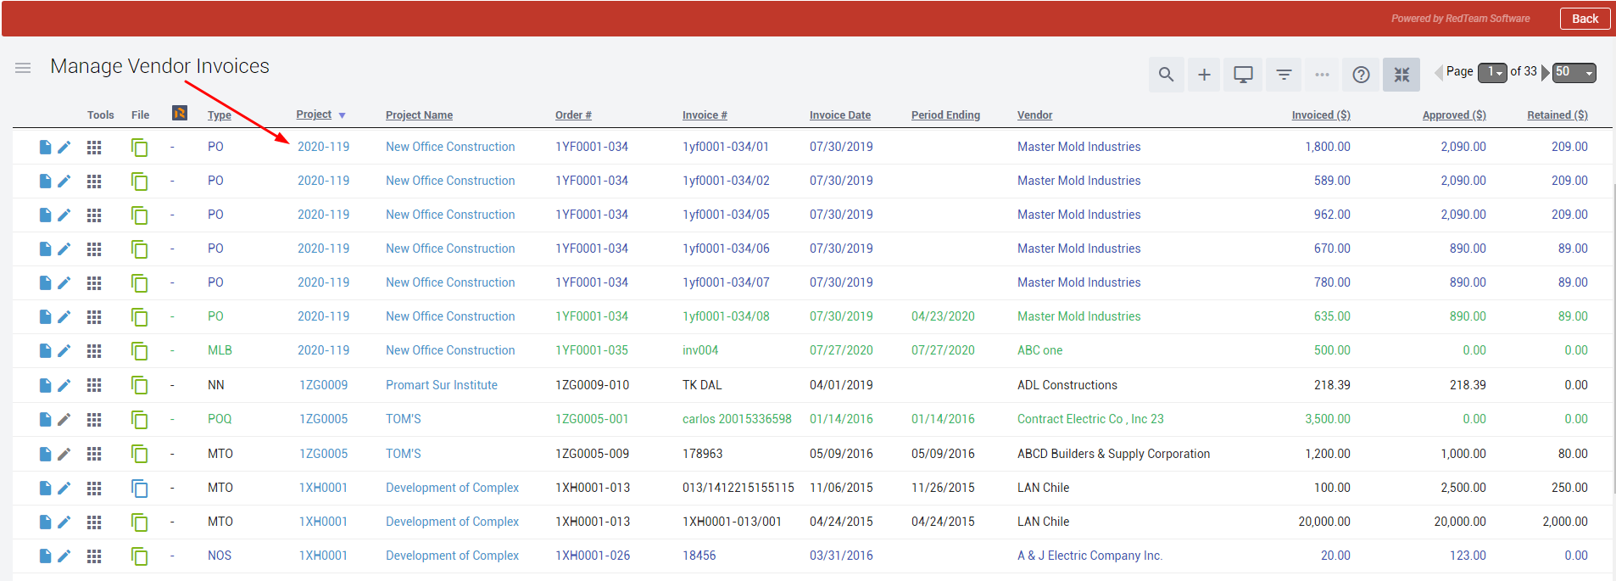Click the three-dots more options toolbar button
Image resolution: width=1616 pixels, height=581 pixels.
1322,75
